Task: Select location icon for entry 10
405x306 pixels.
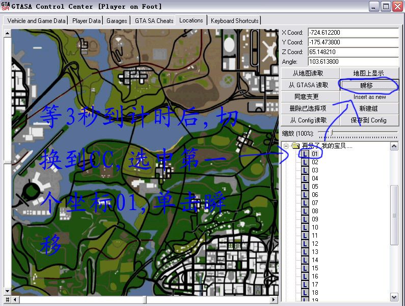Action: click(x=305, y=227)
